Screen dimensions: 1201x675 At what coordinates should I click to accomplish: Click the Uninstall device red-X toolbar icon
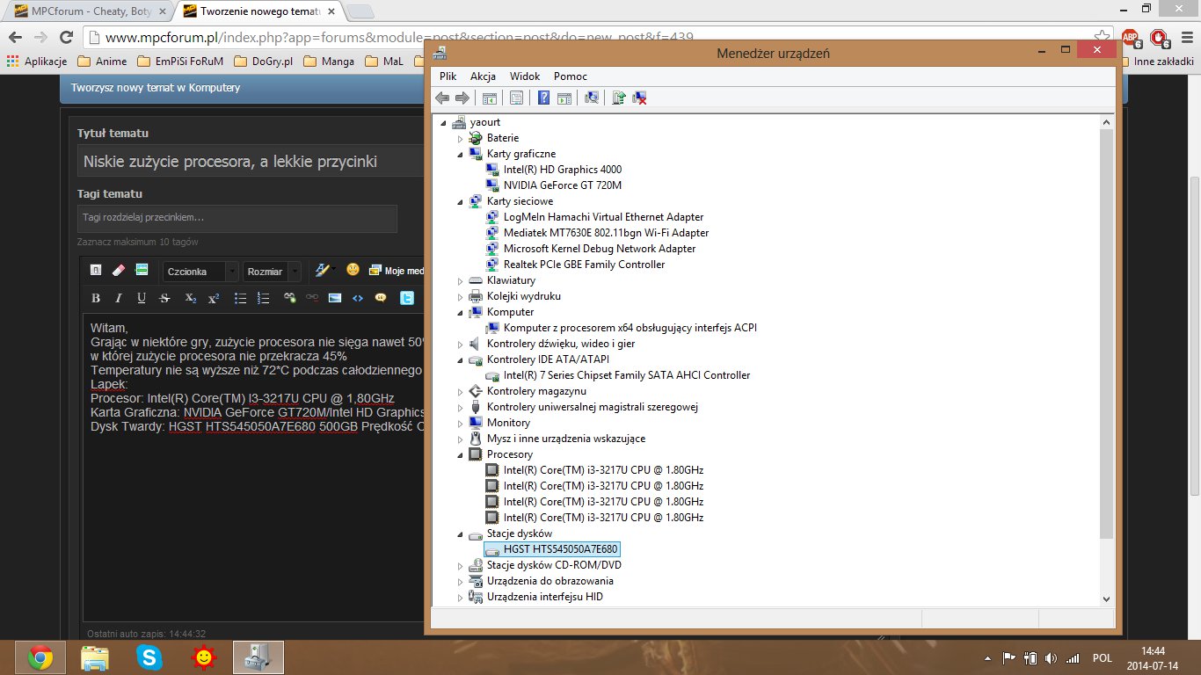(640, 98)
